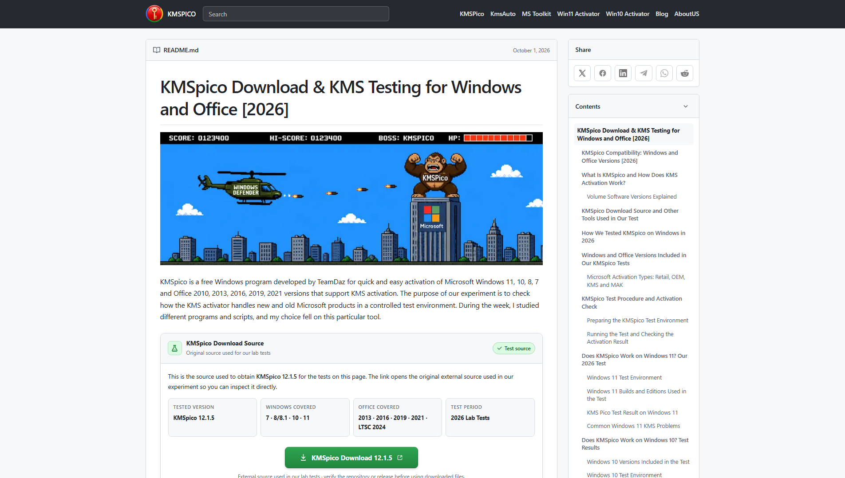Open What Is KMSpico contents link
Screen dimensions: 845x478
pos(630,179)
